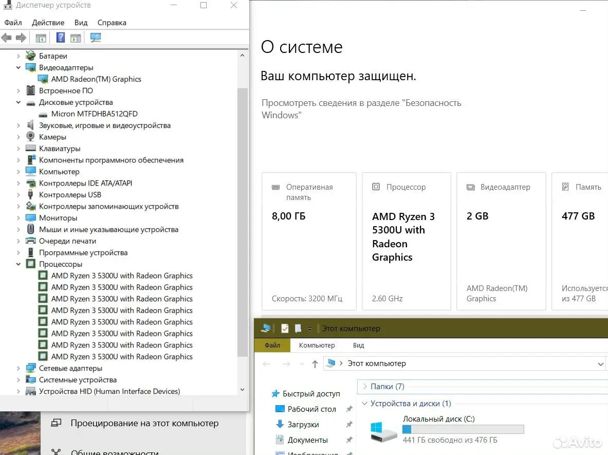Screen dimensions: 608x455
Task: Open the Действие menu
Action: point(48,23)
